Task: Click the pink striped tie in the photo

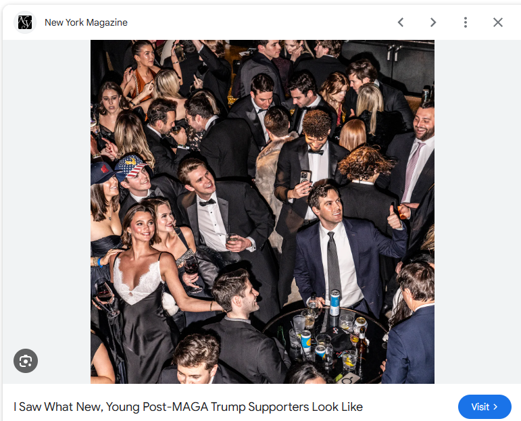Action: 412,169
